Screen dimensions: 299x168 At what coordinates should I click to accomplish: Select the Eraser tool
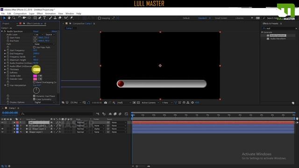60,18
